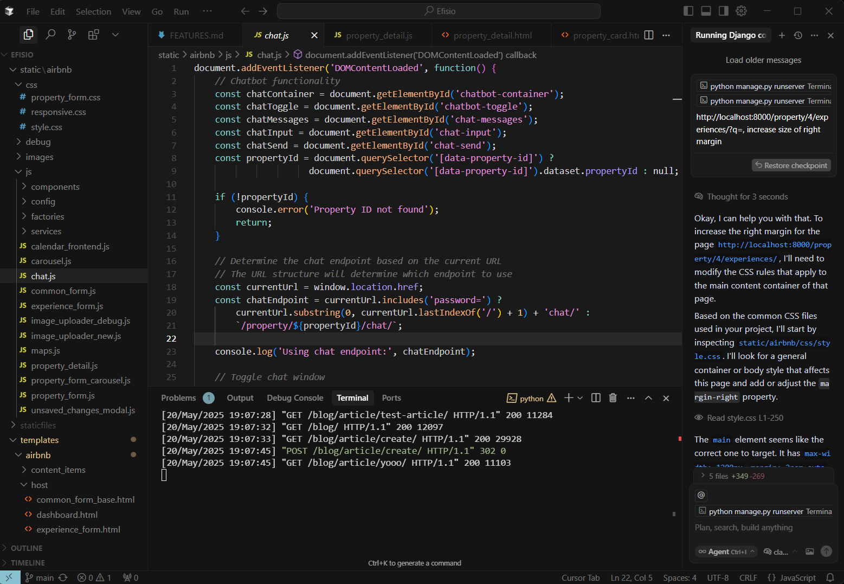The width and height of the screenshot is (844, 584).
Task: Expand the staticfiles folder
Action: [38, 425]
